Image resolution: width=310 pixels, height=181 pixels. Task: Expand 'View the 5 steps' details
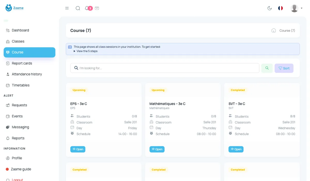(86, 51)
